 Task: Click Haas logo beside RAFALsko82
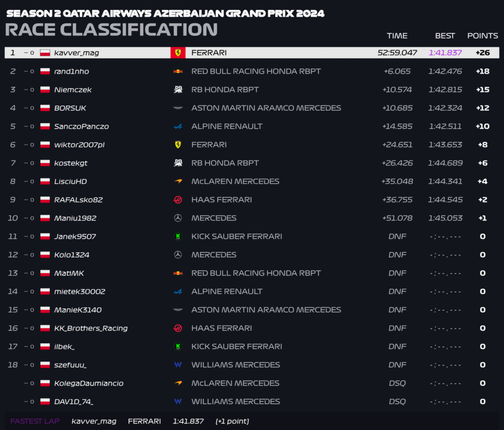(x=178, y=199)
